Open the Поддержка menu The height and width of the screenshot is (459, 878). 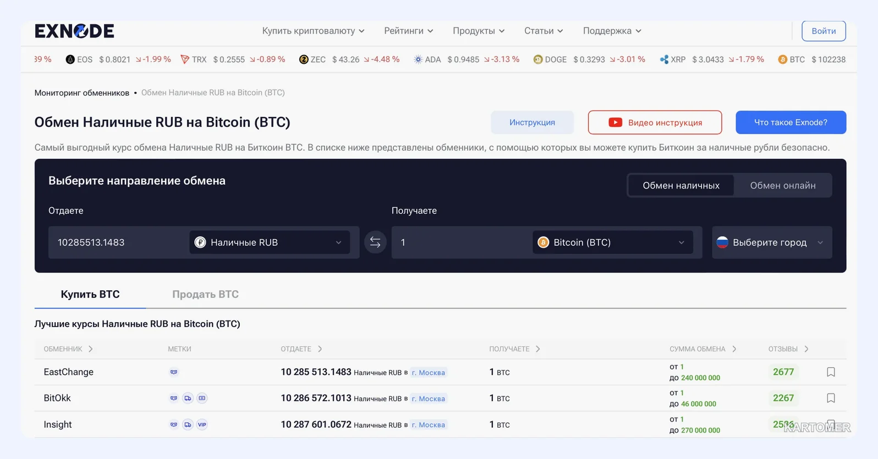pos(612,31)
